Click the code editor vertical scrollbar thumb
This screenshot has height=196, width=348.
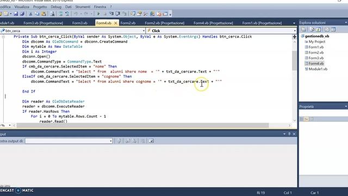294,60
